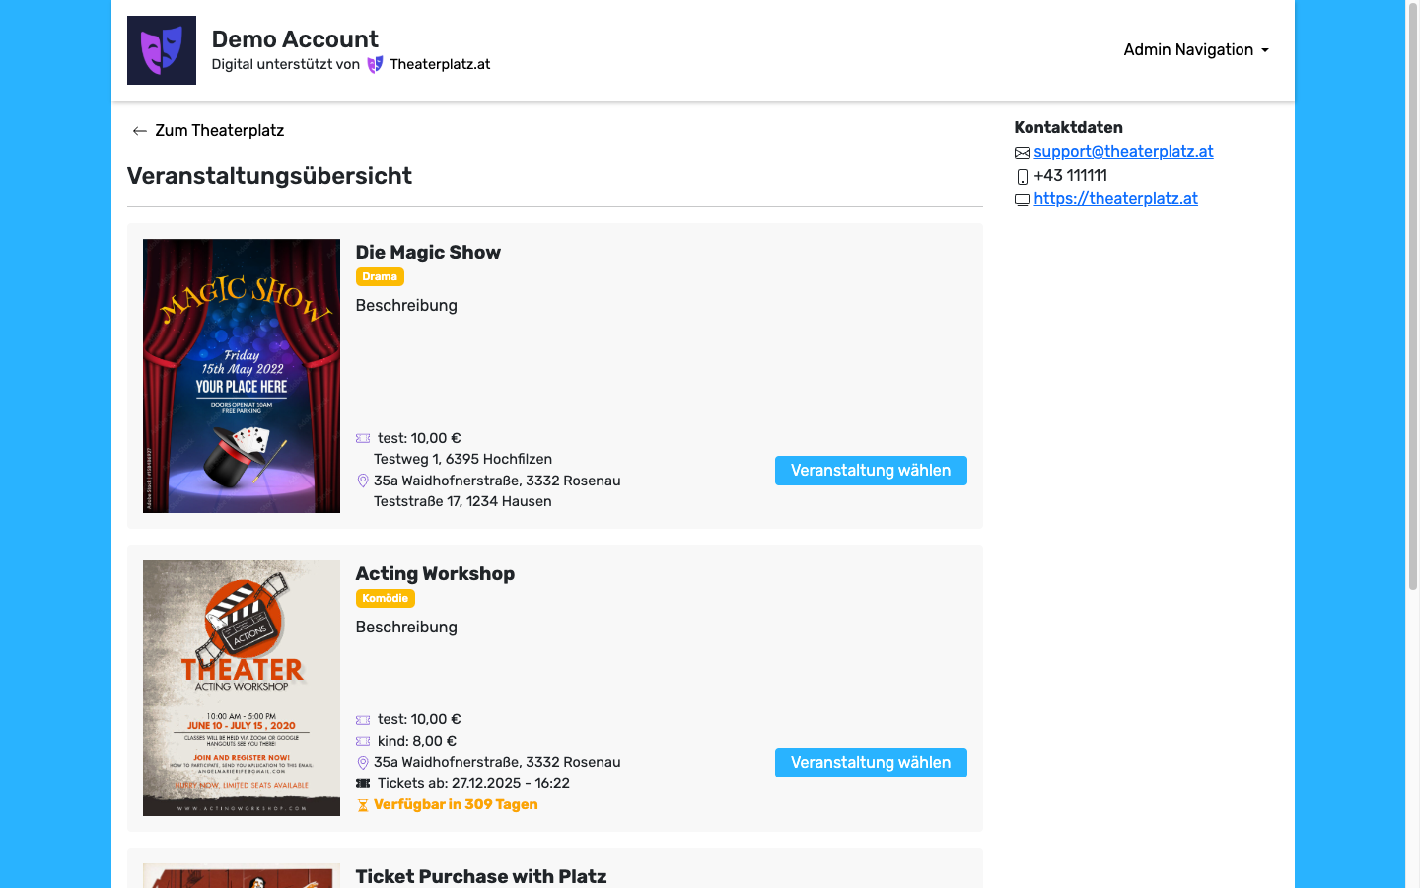Image resolution: width=1420 pixels, height=888 pixels.
Task: Open the Admin Navigation dropdown
Action: point(1195,50)
